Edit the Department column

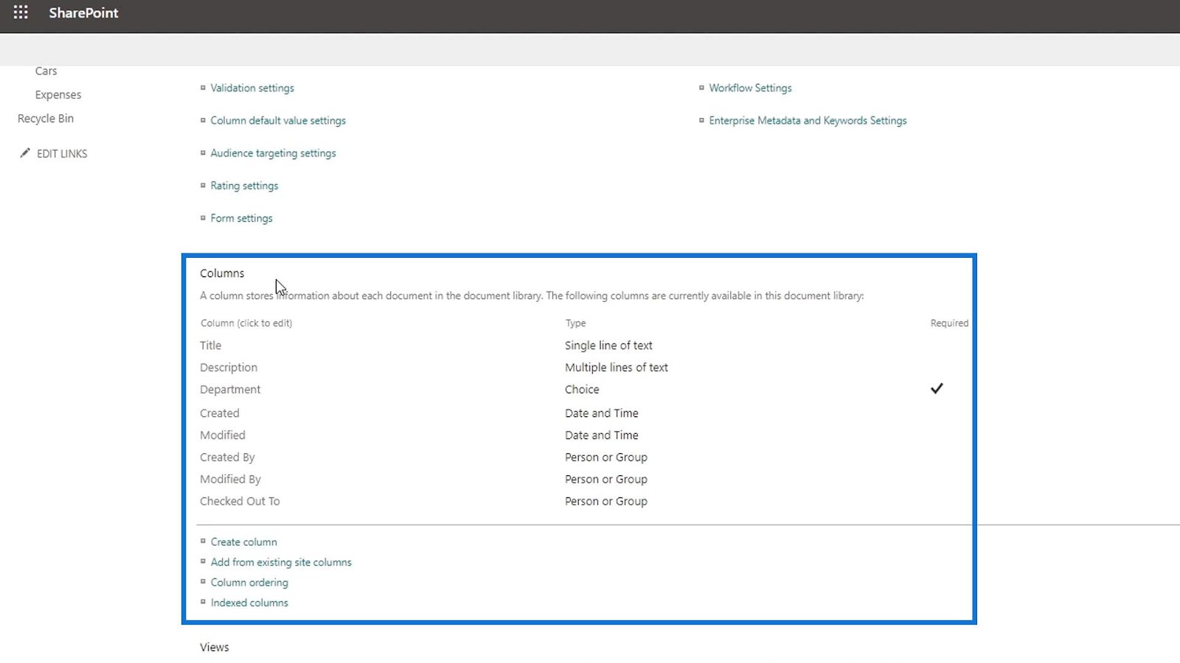(x=230, y=389)
